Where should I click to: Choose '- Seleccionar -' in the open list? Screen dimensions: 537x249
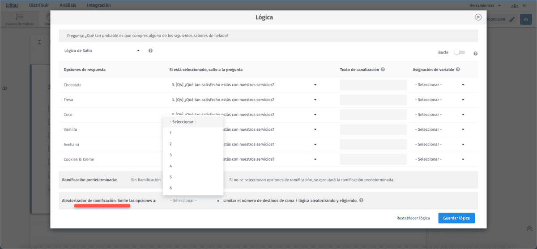point(193,122)
